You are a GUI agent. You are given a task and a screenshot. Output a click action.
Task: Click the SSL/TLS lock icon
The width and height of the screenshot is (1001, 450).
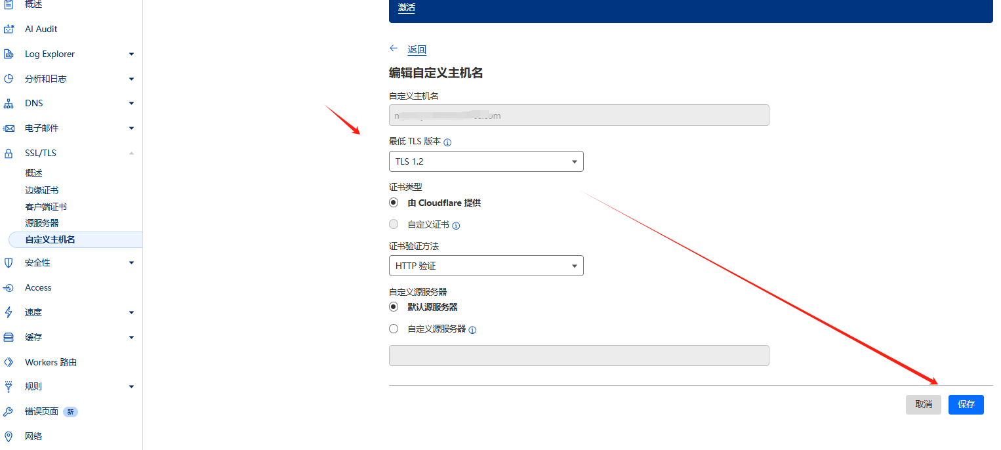coord(9,153)
